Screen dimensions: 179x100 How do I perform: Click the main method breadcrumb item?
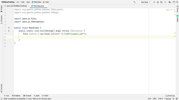coord(46,2)
